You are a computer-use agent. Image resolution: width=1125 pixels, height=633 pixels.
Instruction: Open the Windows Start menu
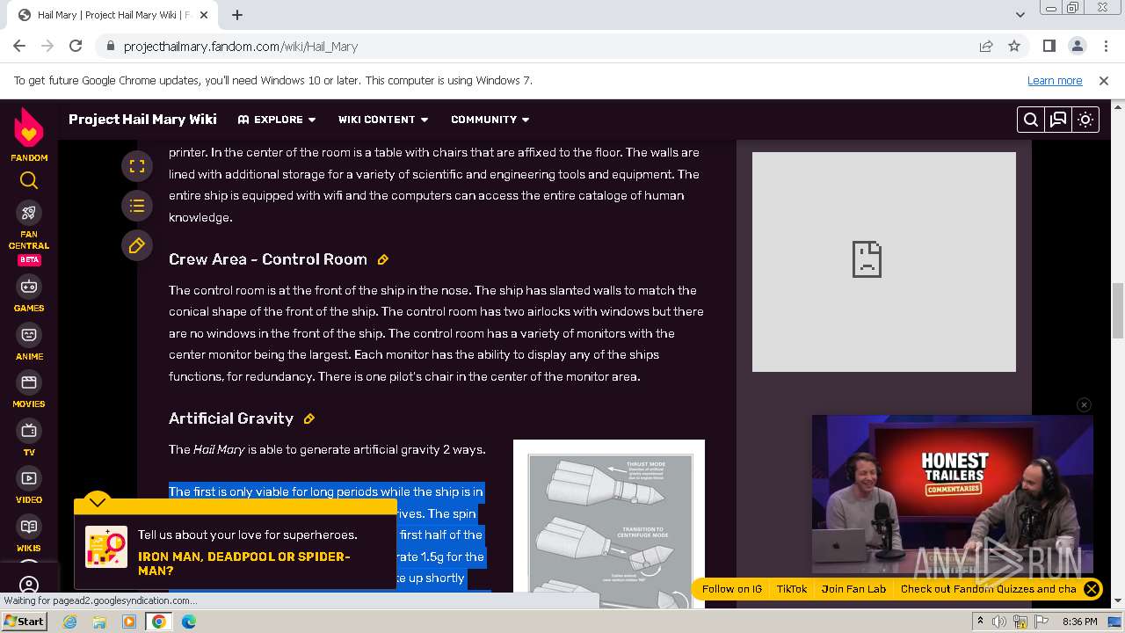(x=25, y=622)
